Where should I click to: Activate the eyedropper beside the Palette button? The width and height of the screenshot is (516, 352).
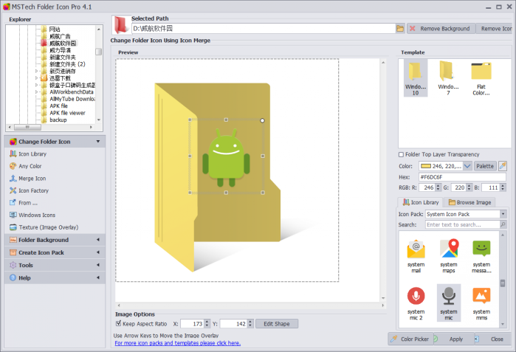pos(503,166)
